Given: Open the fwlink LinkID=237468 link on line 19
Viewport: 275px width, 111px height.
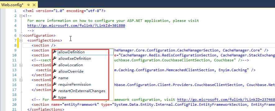Looking at the screenshot, I should coord(226,100).
